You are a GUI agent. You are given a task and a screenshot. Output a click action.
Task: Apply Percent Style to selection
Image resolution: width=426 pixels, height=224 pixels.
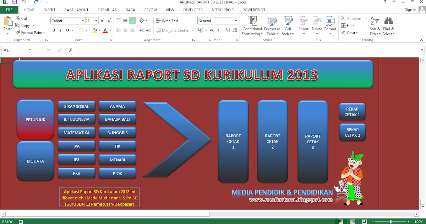click(212, 31)
